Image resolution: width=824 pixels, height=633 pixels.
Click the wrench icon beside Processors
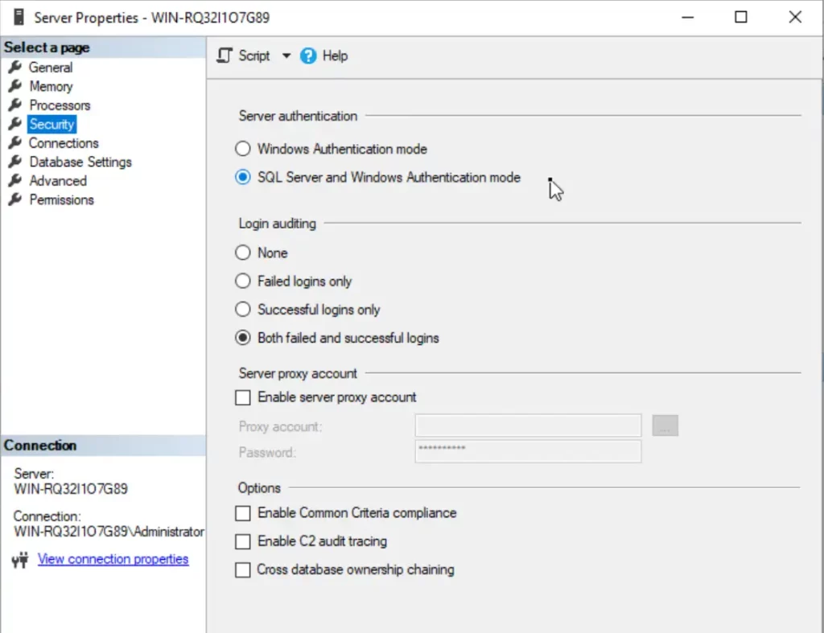14,105
